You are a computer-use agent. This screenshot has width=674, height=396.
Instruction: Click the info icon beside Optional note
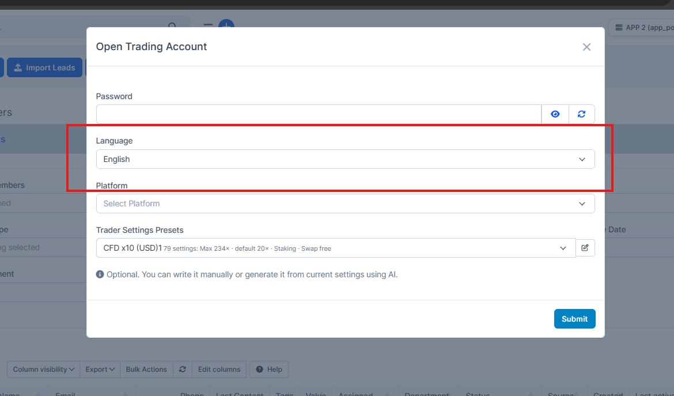[x=100, y=275]
